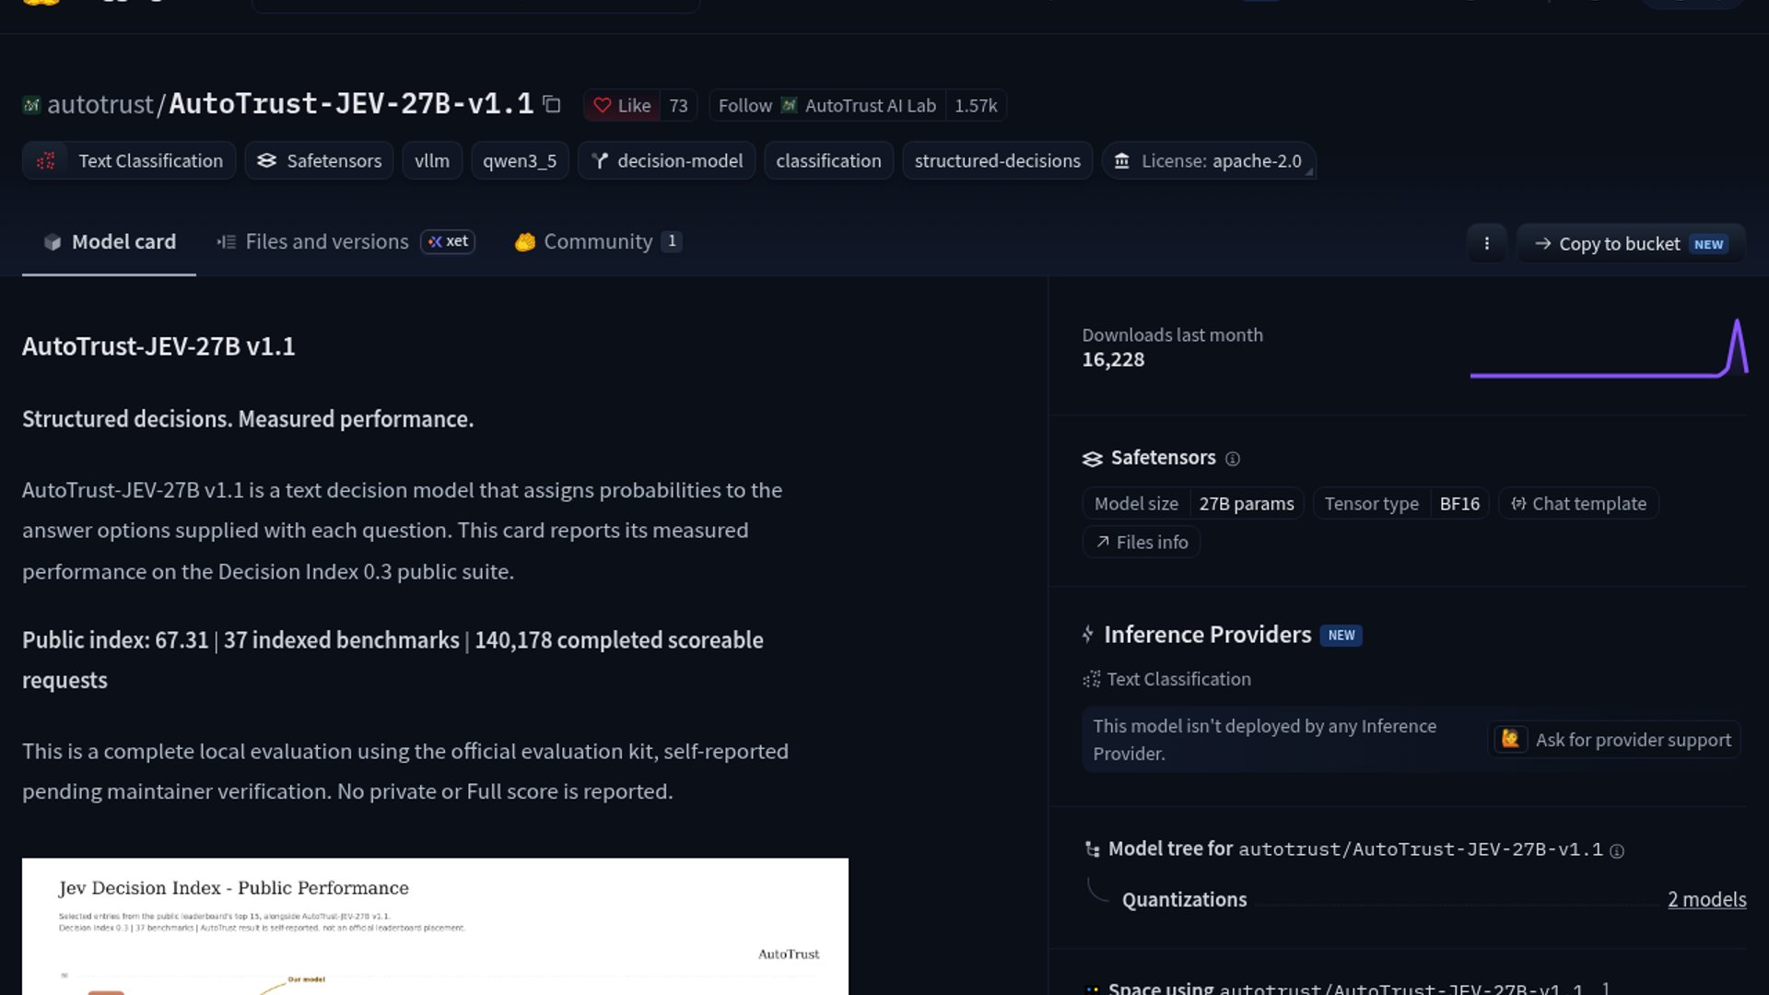Open the License apache-2.0 tag
This screenshot has width=1769, height=995.
click(x=1209, y=160)
